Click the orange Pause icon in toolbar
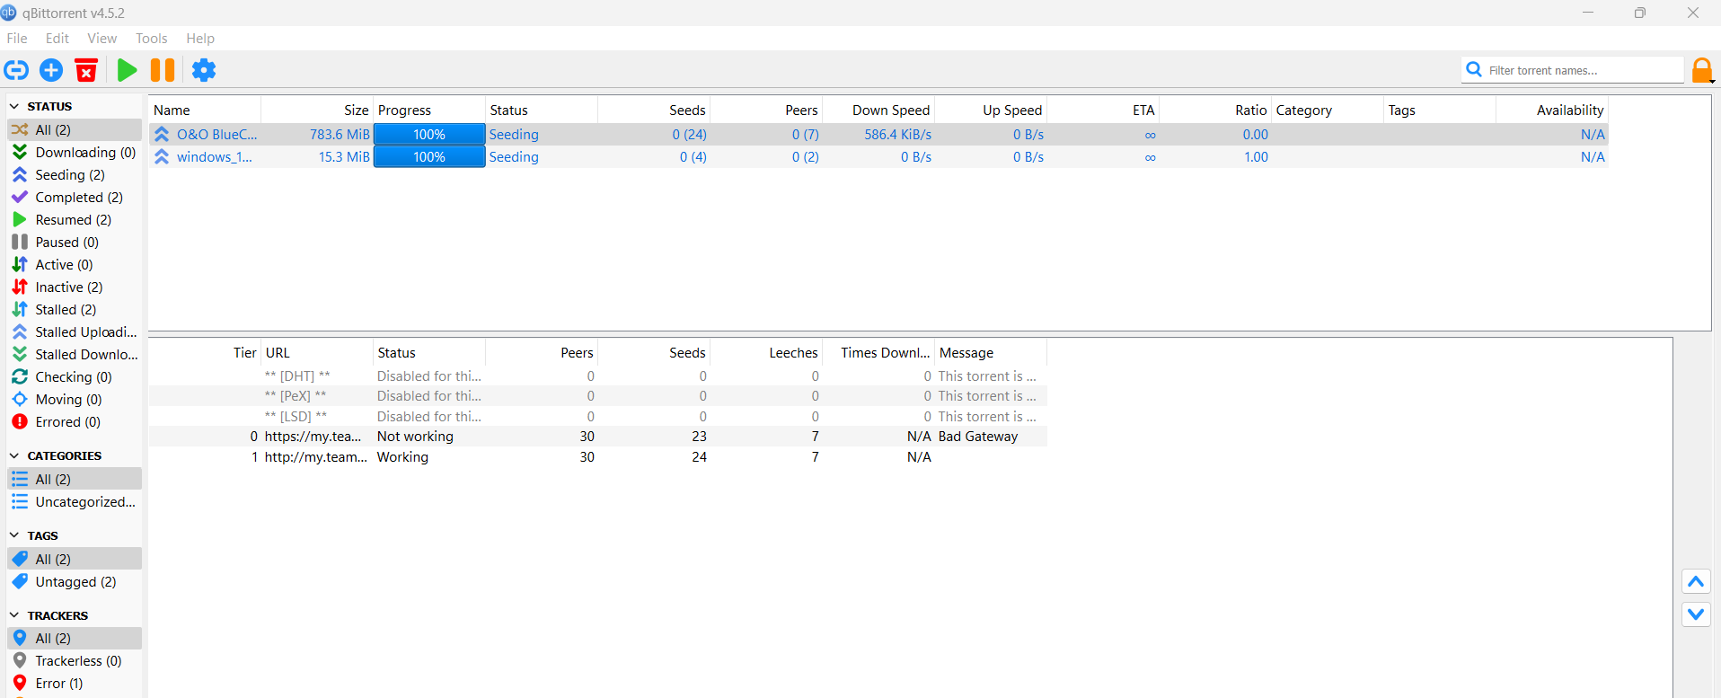 click(x=163, y=70)
